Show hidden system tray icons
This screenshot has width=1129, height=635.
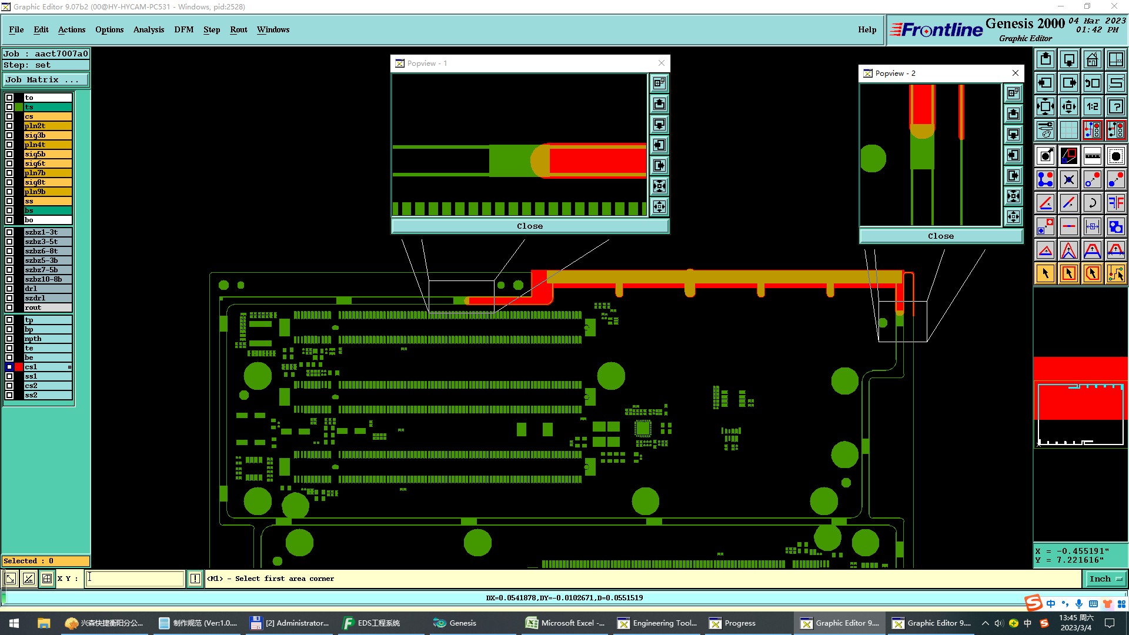click(x=985, y=623)
